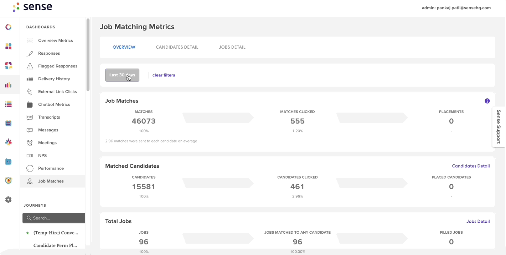The width and height of the screenshot is (506, 255).
Task: Click the Messages speech bubble icon
Action: coord(30,130)
